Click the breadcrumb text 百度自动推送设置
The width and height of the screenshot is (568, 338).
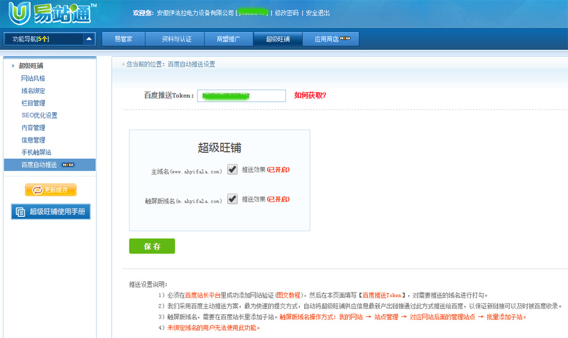coord(191,64)
